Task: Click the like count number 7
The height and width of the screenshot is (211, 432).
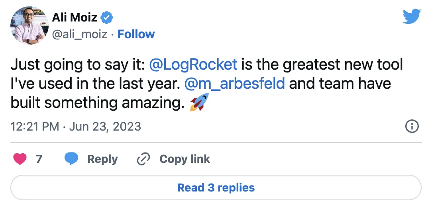Action: click(39, 159)
